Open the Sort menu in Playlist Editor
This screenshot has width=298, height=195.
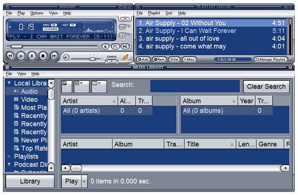click(168, 13)
